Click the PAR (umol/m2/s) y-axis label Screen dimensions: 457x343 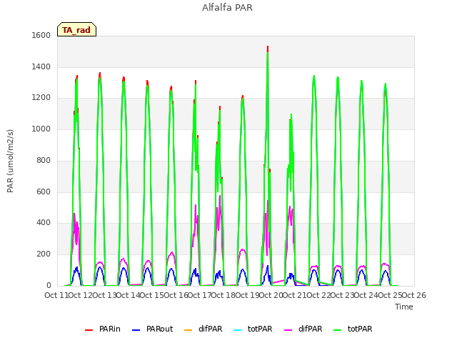coord(10,161)
